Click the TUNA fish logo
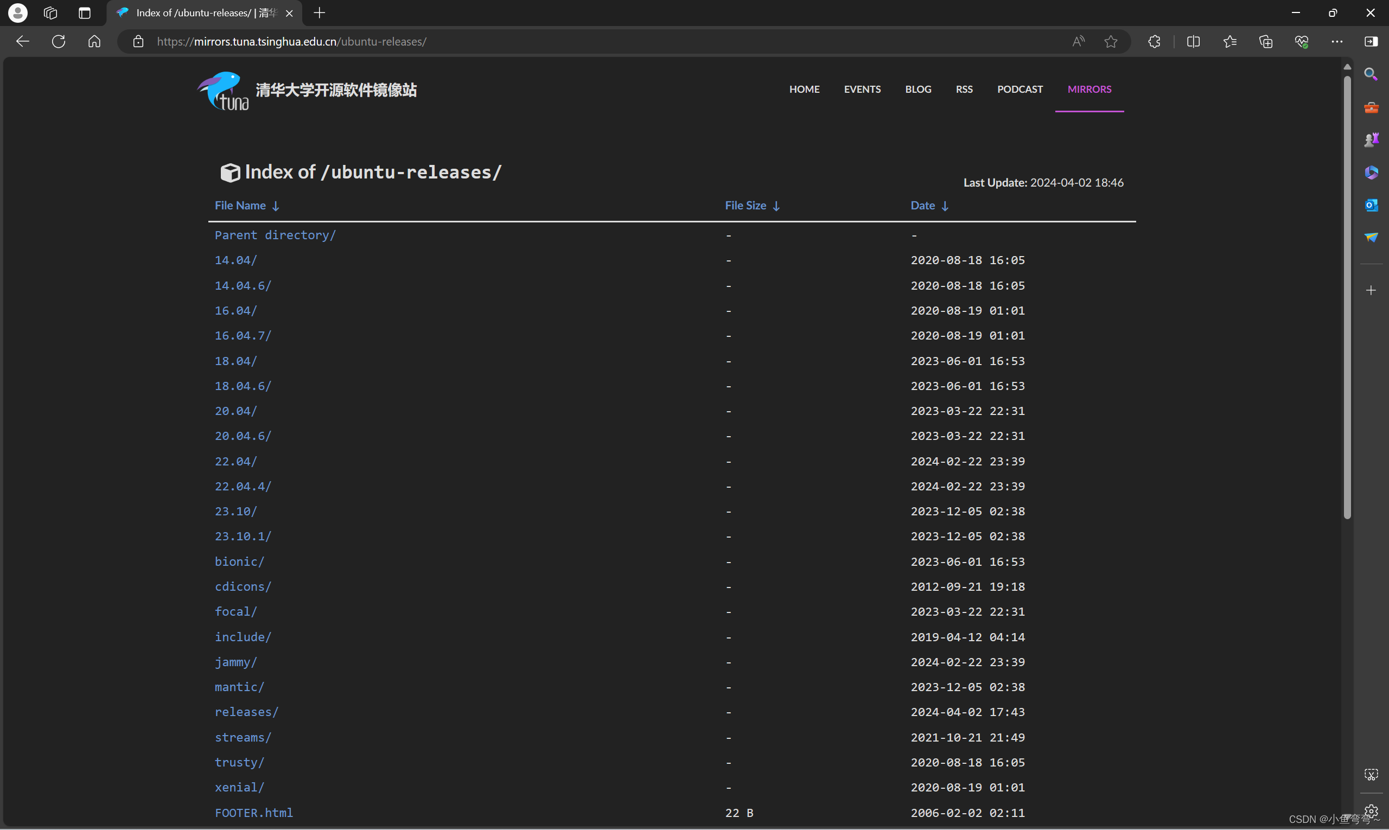1389x830 pixels. [x=223, y=91]
